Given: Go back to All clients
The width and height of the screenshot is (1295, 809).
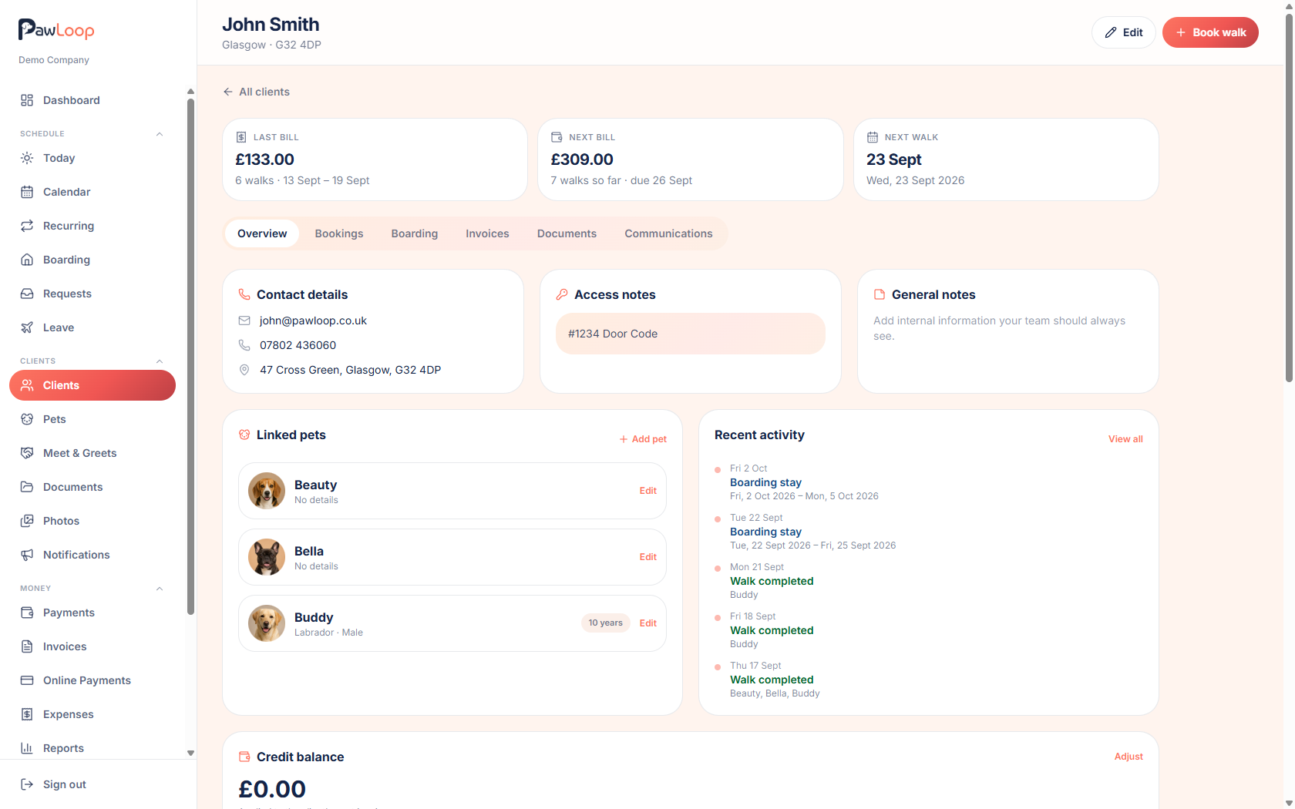Looking at the screenshot, I should coord(256,92).
